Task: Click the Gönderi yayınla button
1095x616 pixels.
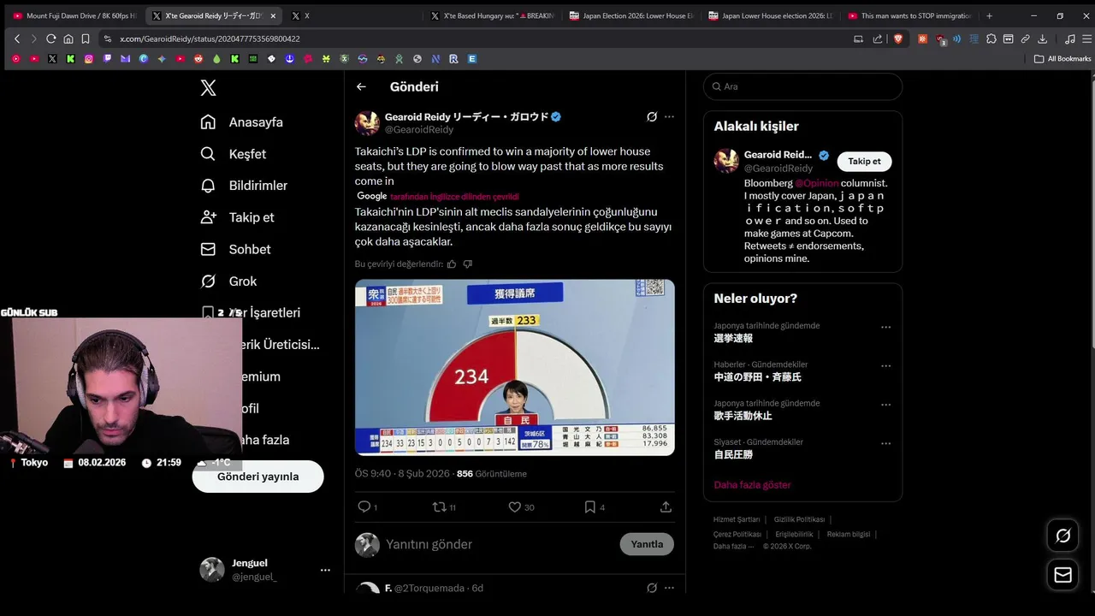Action: pyautogui.click(x=257, y=477)
